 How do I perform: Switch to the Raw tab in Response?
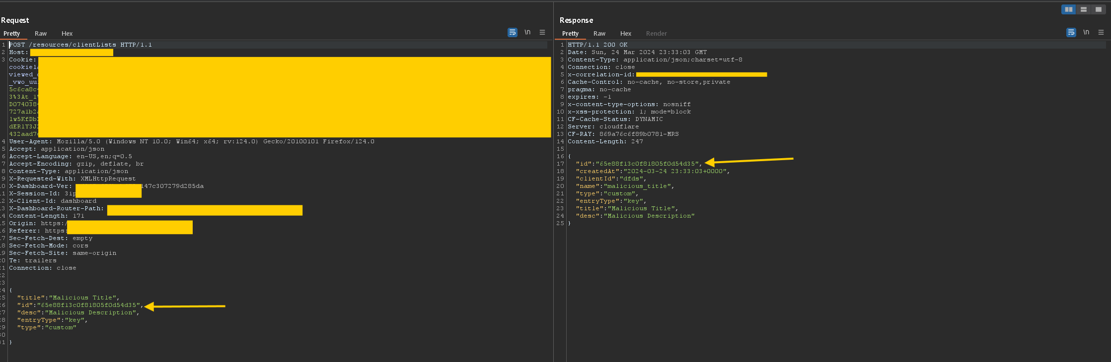(599, 34)
